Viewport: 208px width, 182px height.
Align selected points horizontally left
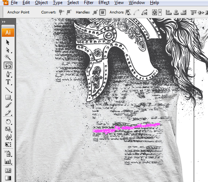[169, 12]
